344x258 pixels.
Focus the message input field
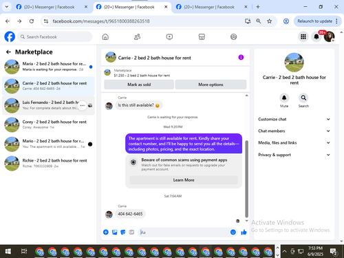point(184,232)
